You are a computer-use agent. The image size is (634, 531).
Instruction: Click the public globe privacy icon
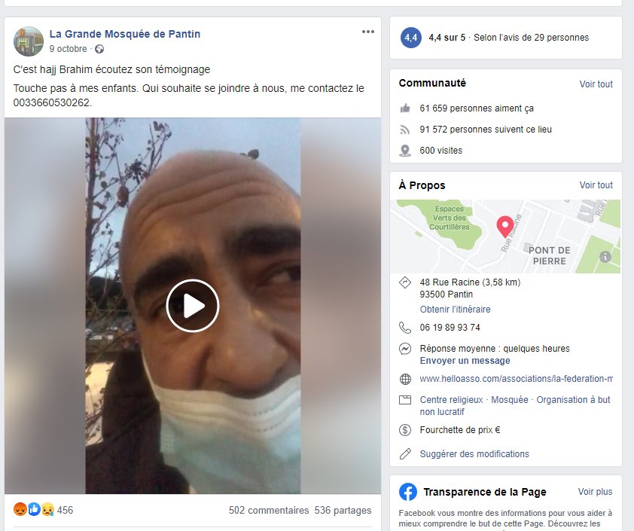coord(99,49)
